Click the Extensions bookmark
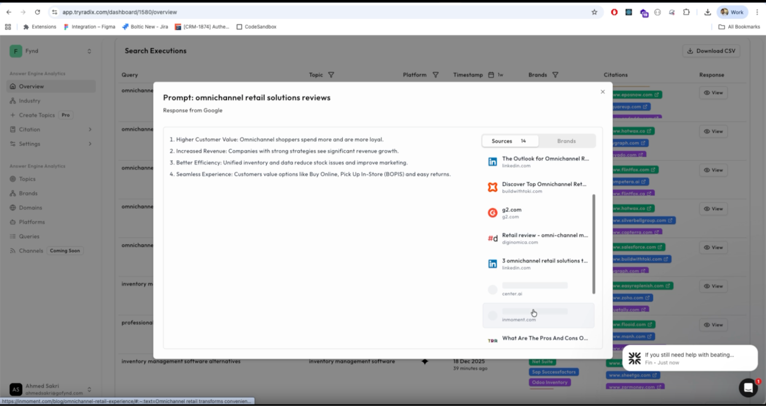 click(x=40, y=27)
